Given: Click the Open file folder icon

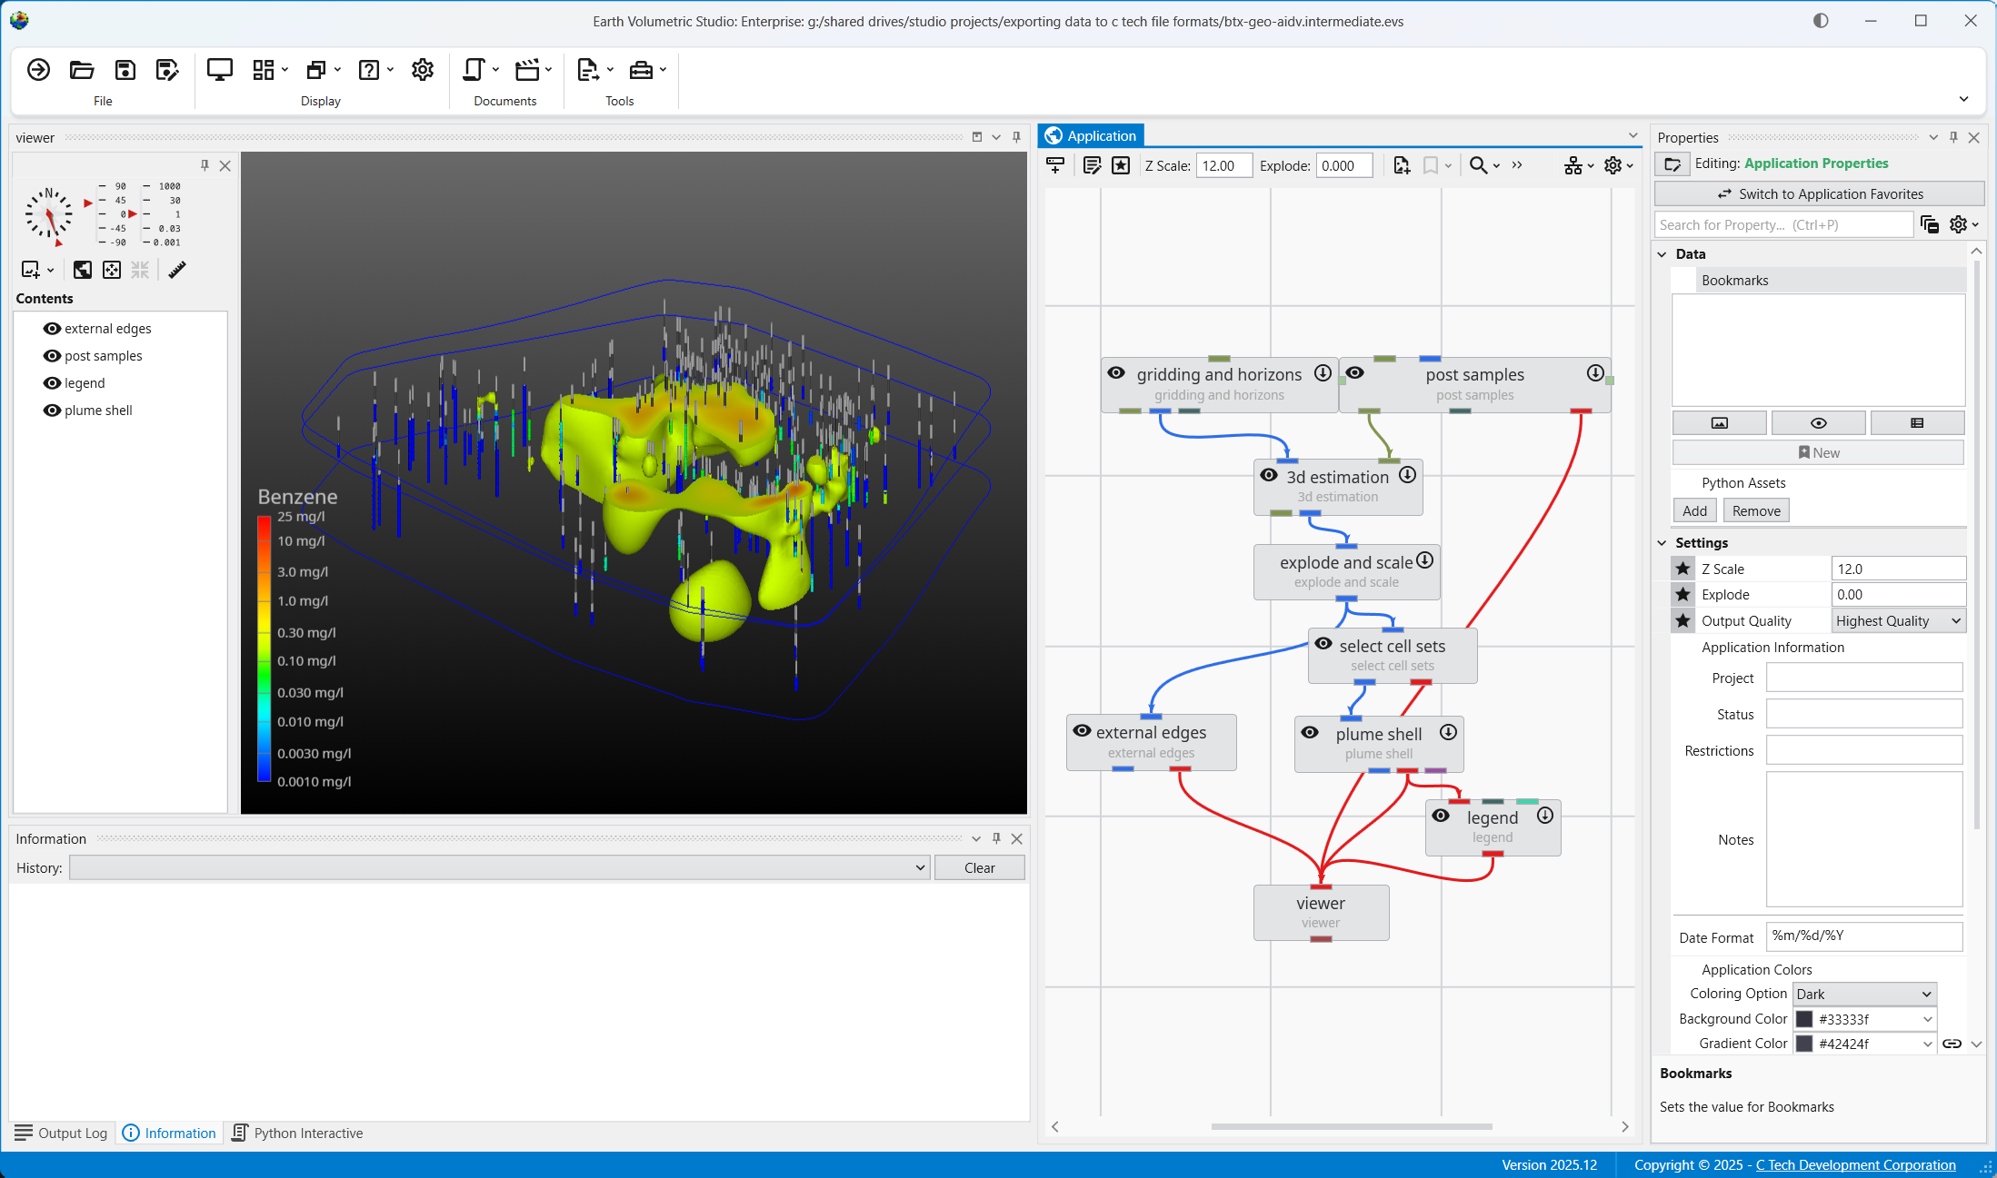Looking at the screenshot, I should (82, 70).
